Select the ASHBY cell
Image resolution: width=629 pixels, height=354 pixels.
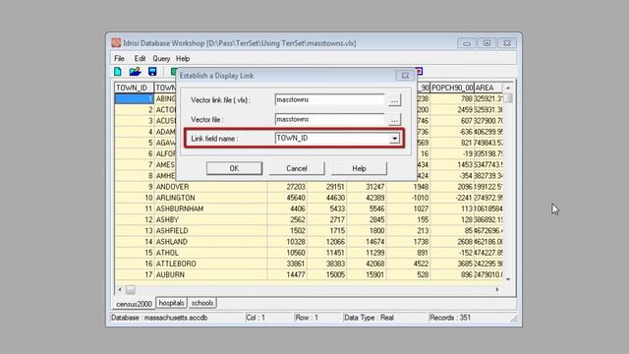click(x=210, y=220)
